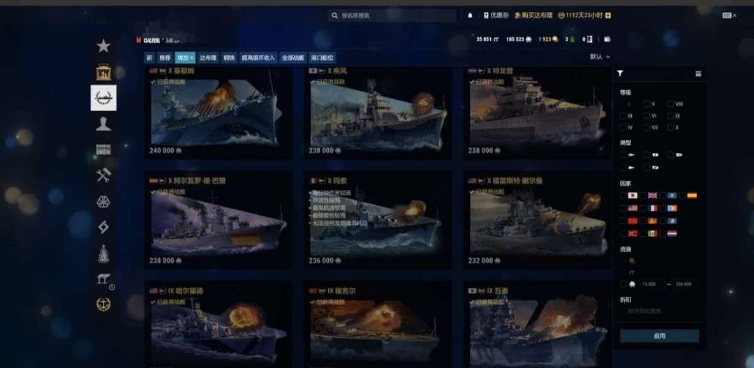Select the 达布隆 category tab

pos(208,58)
